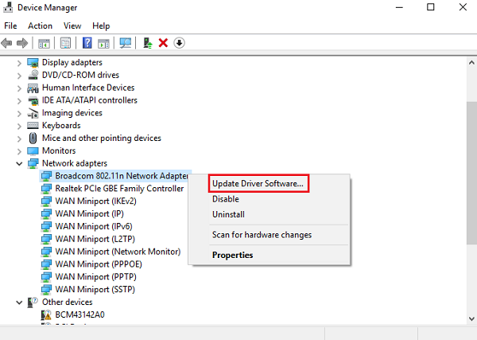The width and height of the screenshot is (477, 340).
Task: Choose Update Driver Software from context menu
Action: pyautogui.click(x=258, y=184)
